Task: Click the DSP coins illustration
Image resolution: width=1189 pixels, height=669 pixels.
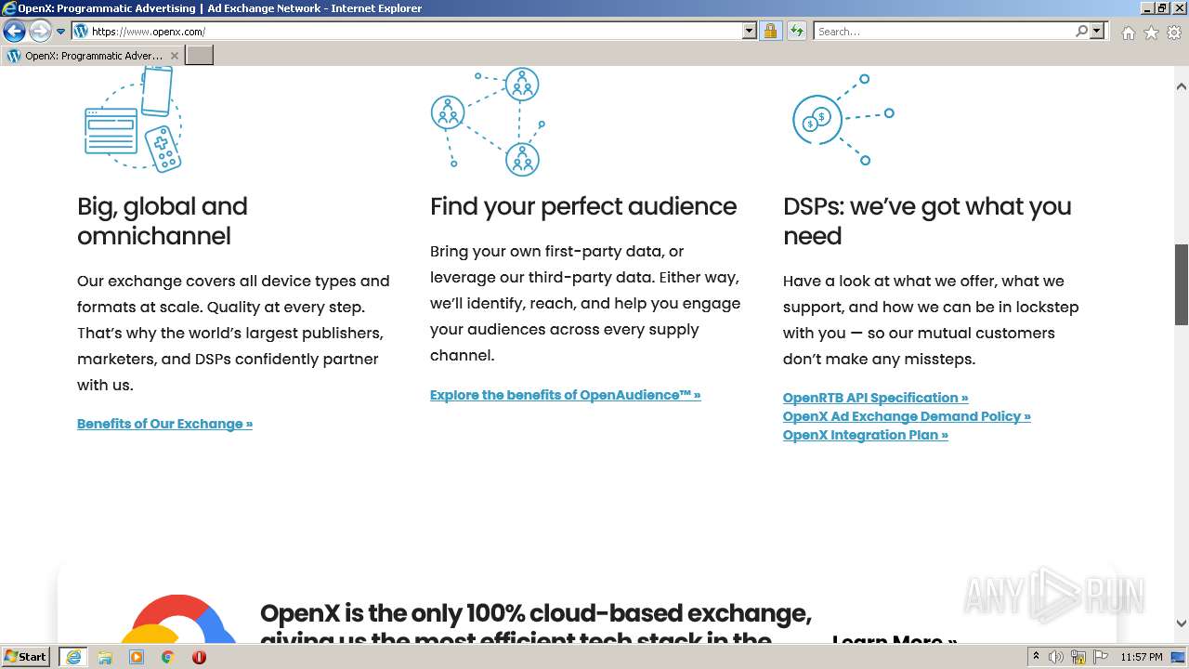Action: point(843,120)
